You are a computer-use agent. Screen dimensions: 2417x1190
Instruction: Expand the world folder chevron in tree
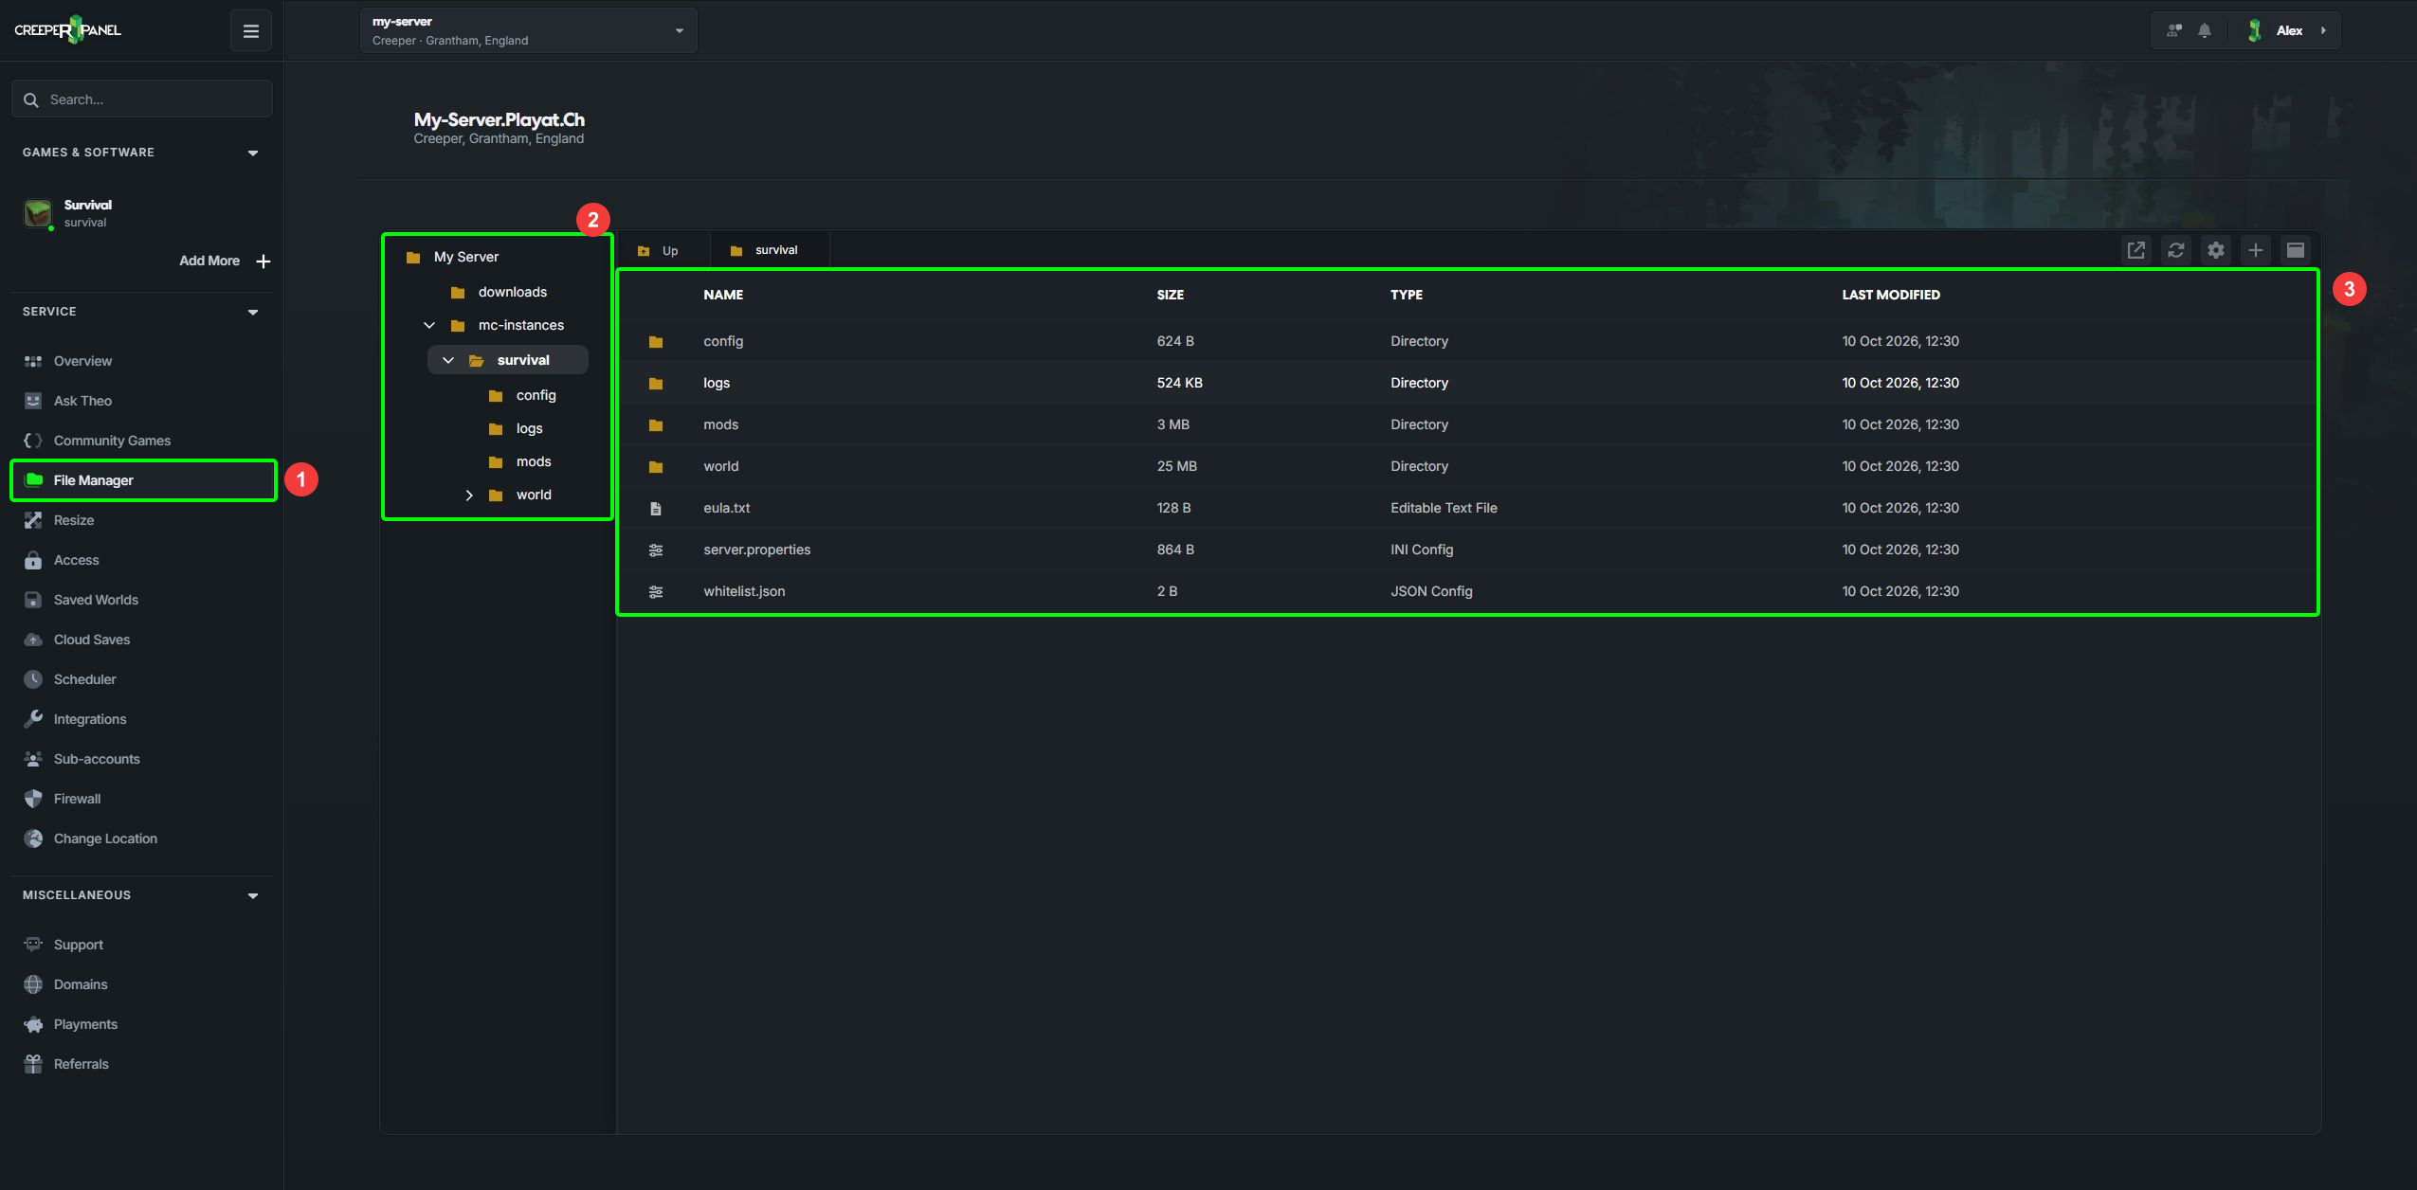pyautogui.click(x=468, y=495)
